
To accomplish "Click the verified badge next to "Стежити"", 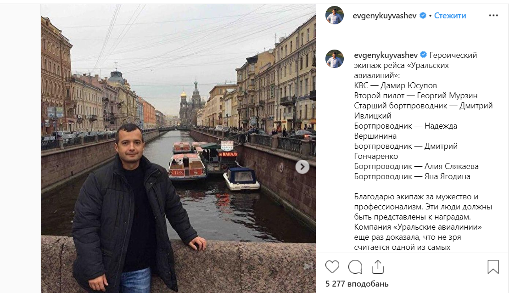I will coord(423,15).
